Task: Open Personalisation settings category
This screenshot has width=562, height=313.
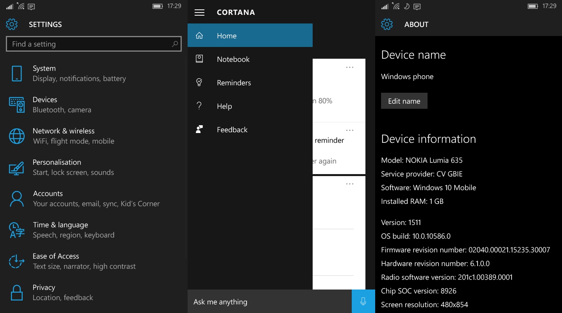Action: click(94, 167)
